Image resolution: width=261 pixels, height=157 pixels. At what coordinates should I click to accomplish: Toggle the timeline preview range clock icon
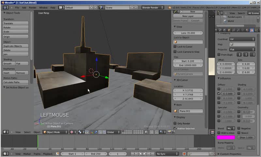coord(57,154)
